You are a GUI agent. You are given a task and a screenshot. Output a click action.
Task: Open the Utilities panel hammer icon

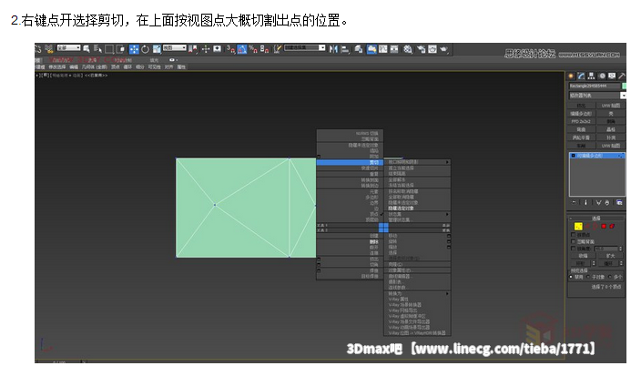pyautogui.click(x=622, y=76)
